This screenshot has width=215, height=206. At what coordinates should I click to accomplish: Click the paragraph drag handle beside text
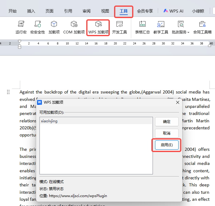[8, 92]
